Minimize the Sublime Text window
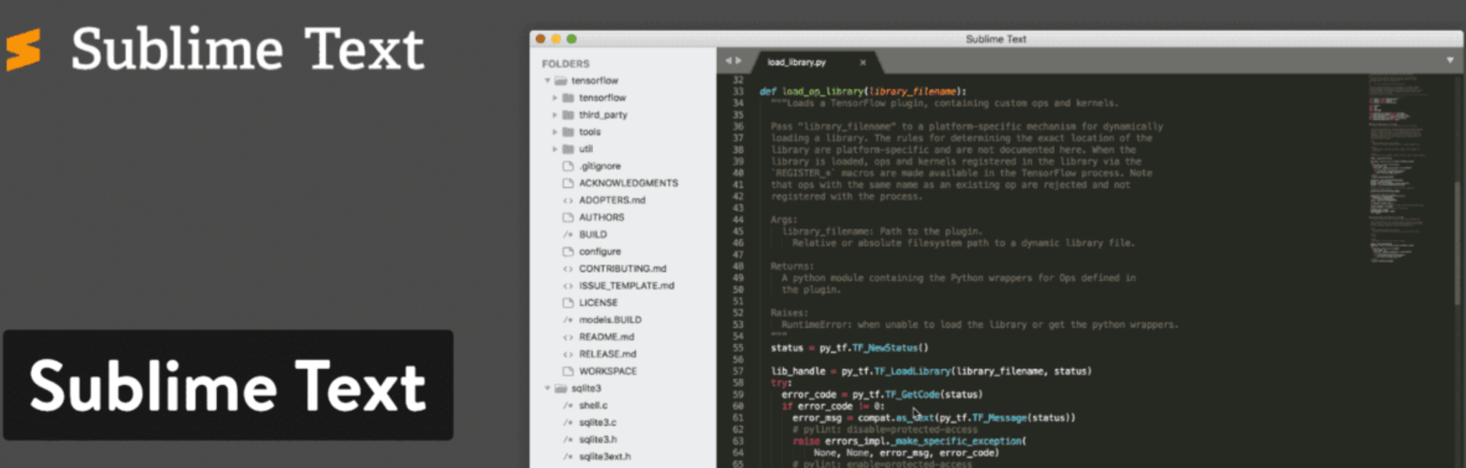This screenshot has height=468, width=1466. pos(555,39)
